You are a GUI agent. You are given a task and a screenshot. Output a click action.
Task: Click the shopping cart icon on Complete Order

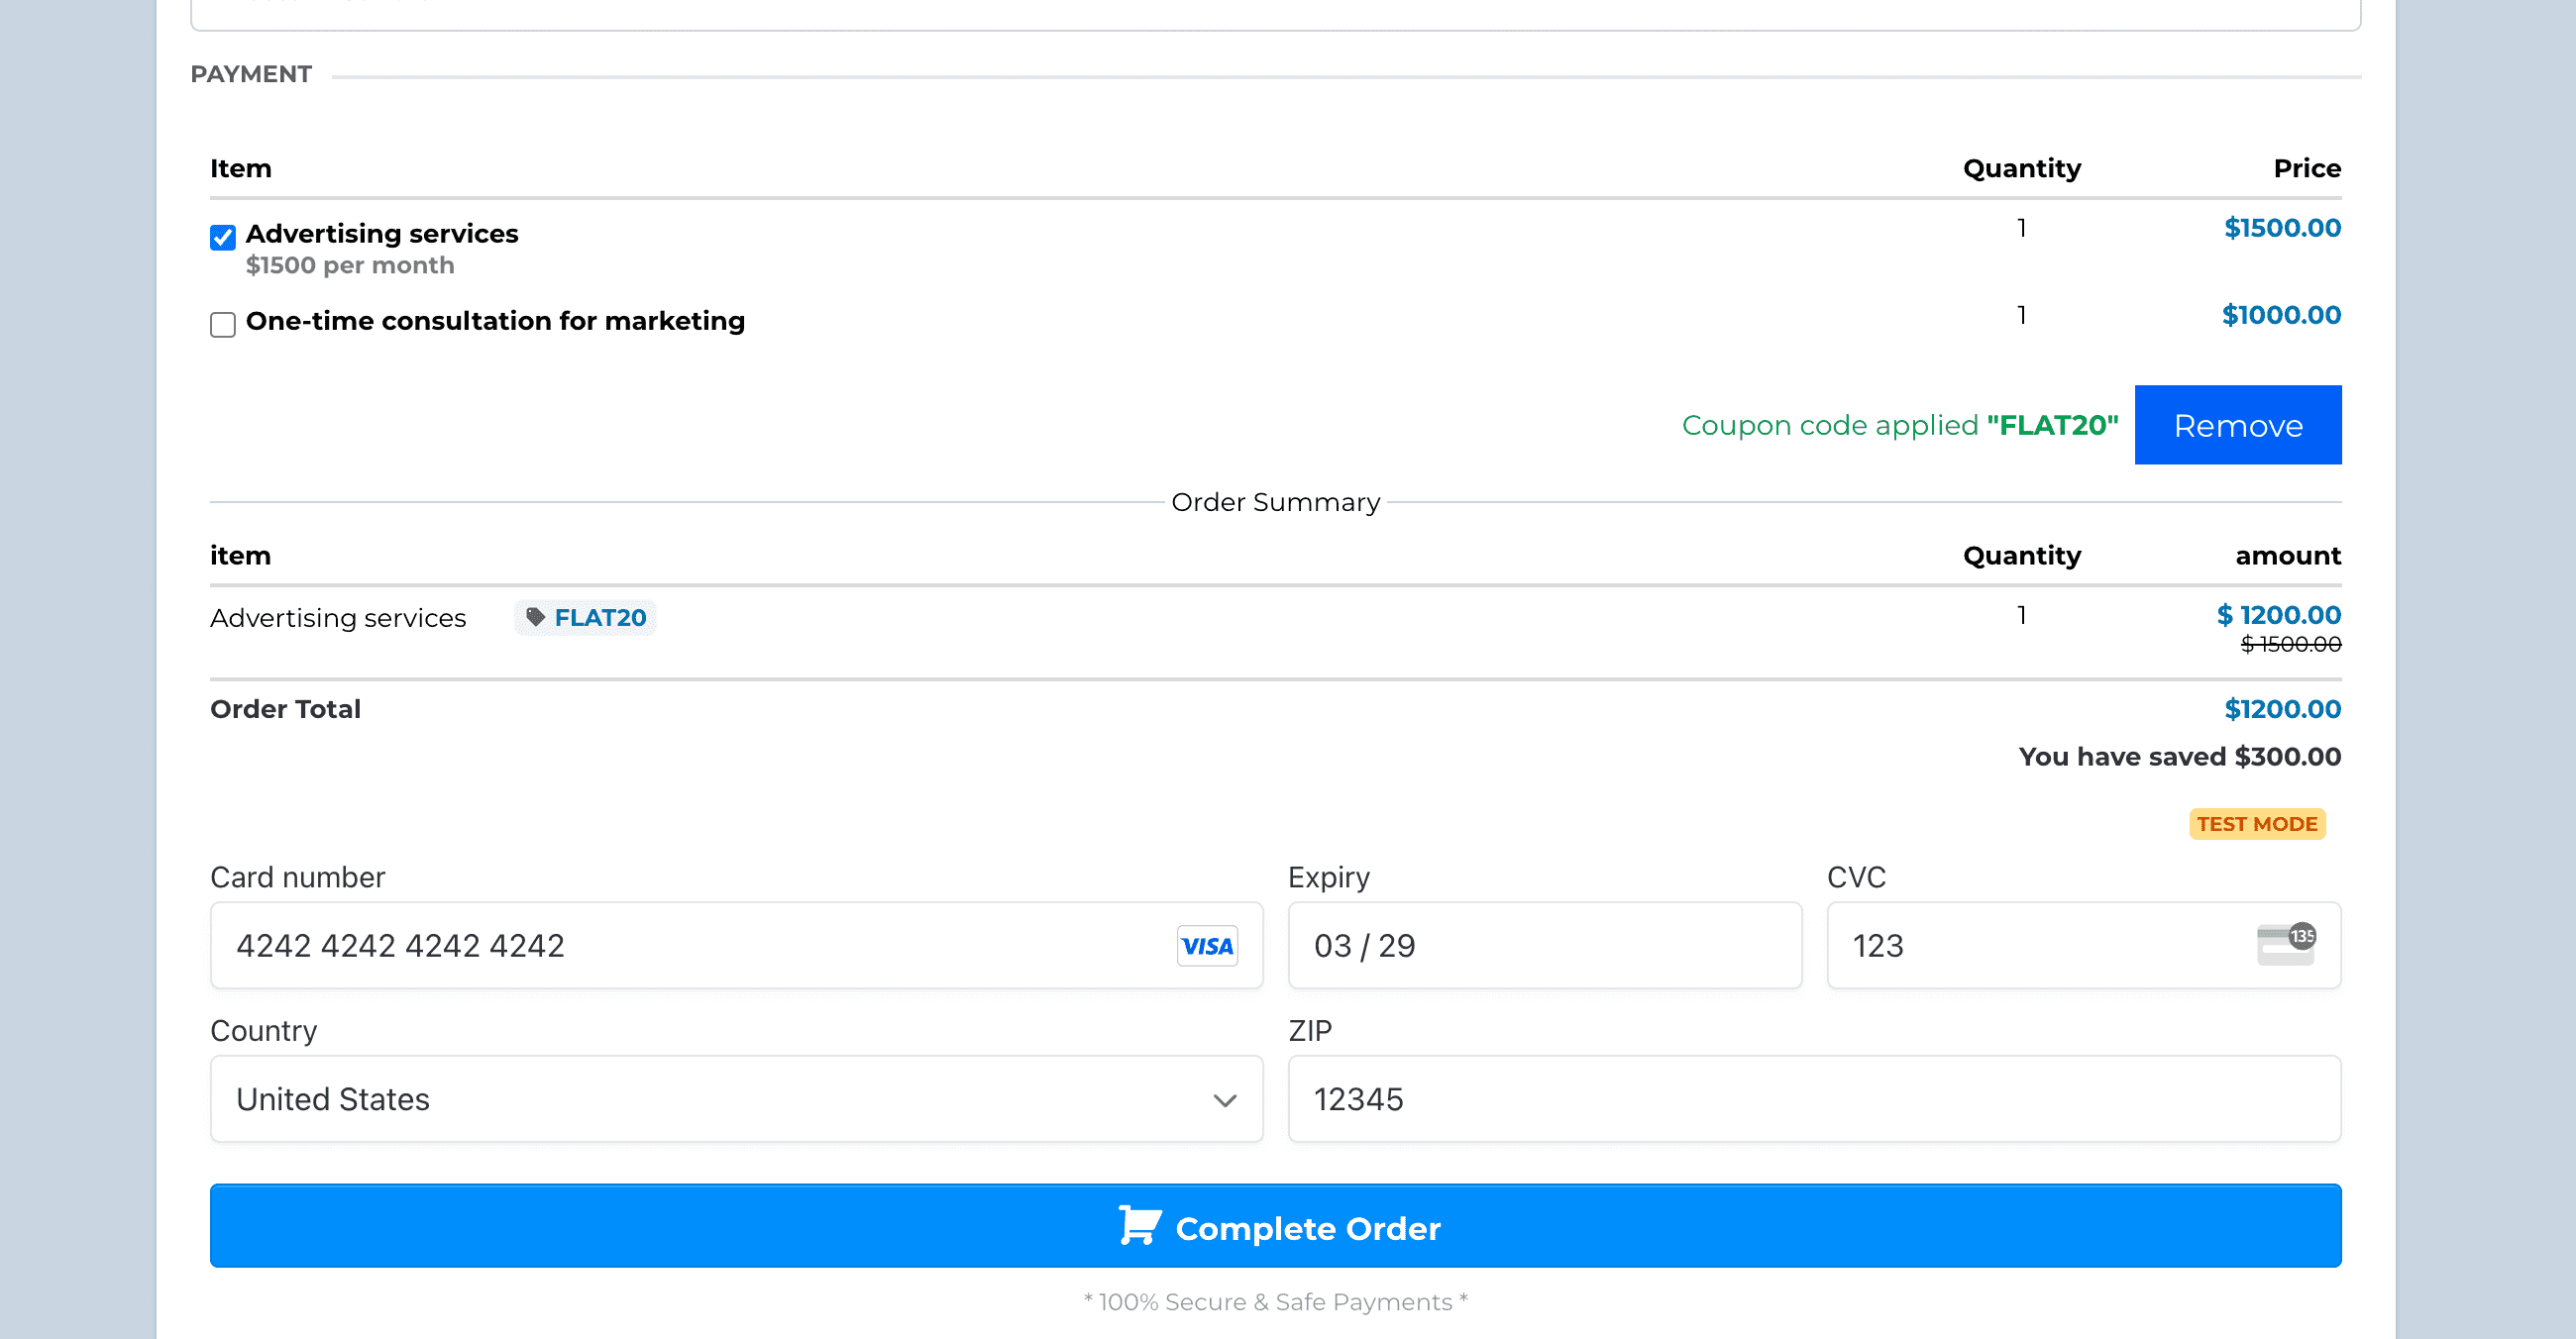pyautogui.click(x=1139, y=1225)
